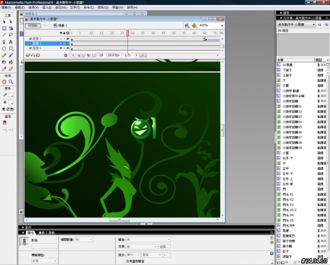Toggle Onion Skin in timeline
The width and height of the screenshot is (330, 265).
click(79, 55)
